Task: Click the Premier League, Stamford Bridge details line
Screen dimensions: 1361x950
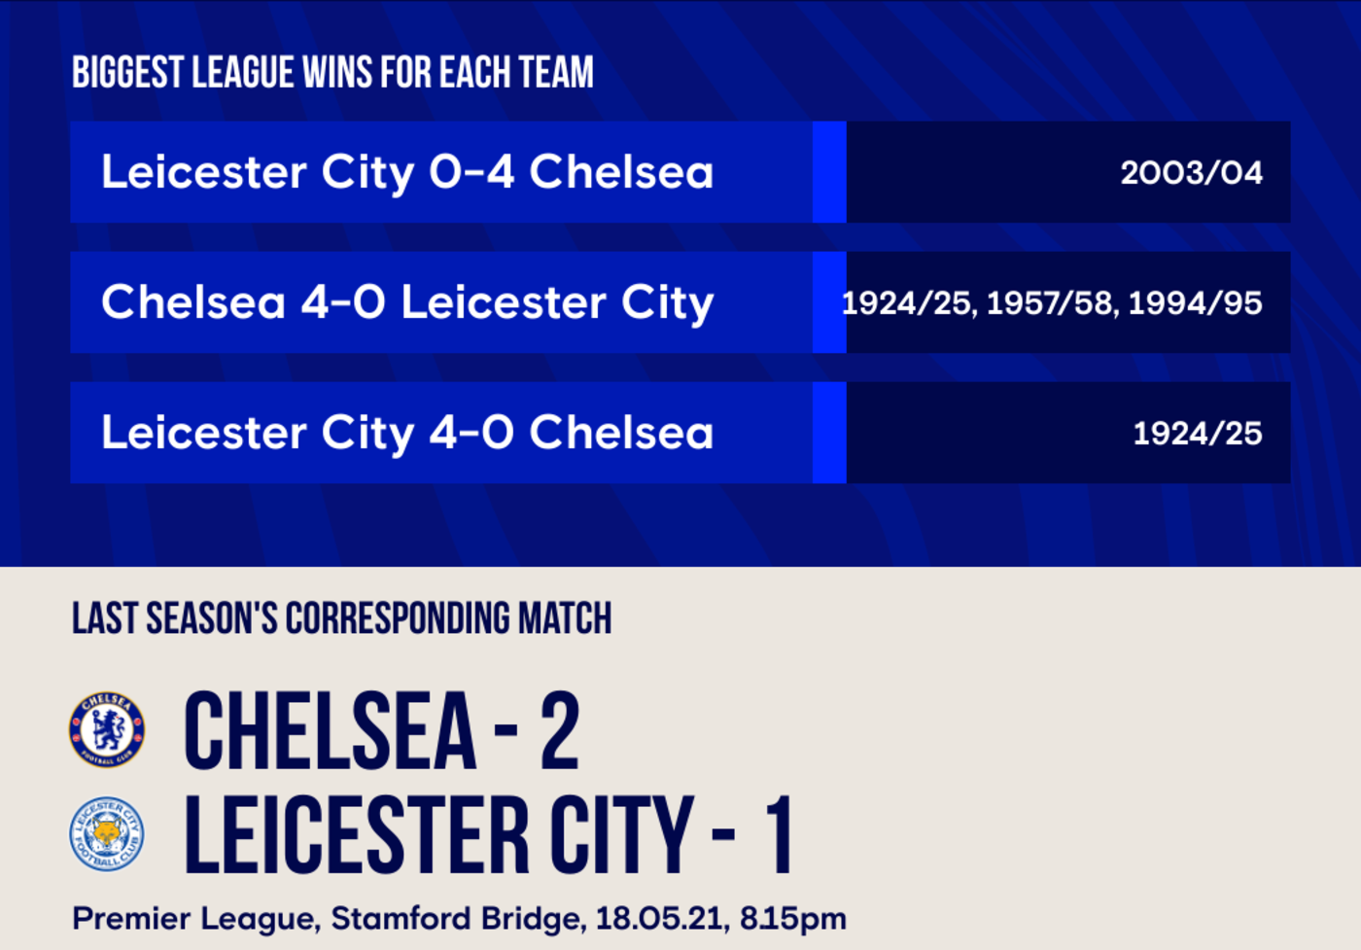Action: tap(459, 919)
